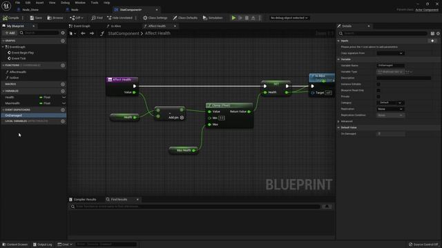Click the Find toolbar button
This screenshot has width=442, height=248.
tap(97, 18)
